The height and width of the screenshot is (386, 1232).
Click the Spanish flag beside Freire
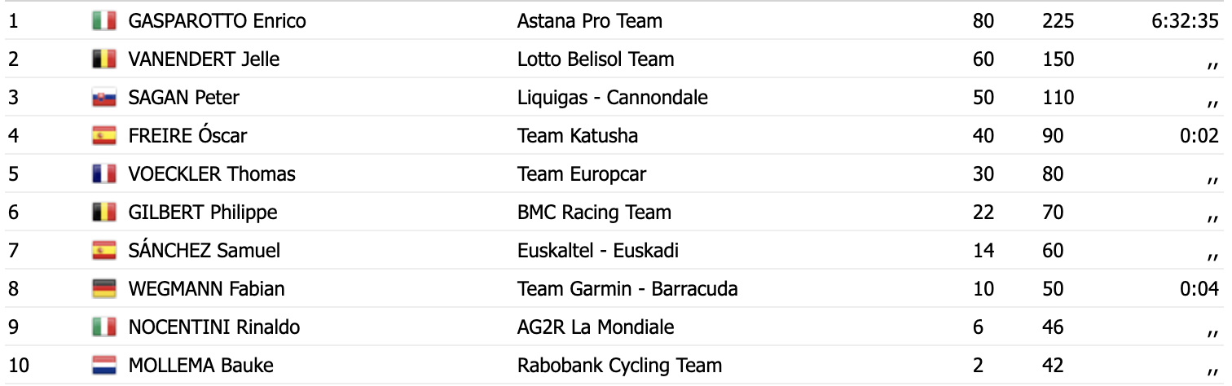pos(103,136)
